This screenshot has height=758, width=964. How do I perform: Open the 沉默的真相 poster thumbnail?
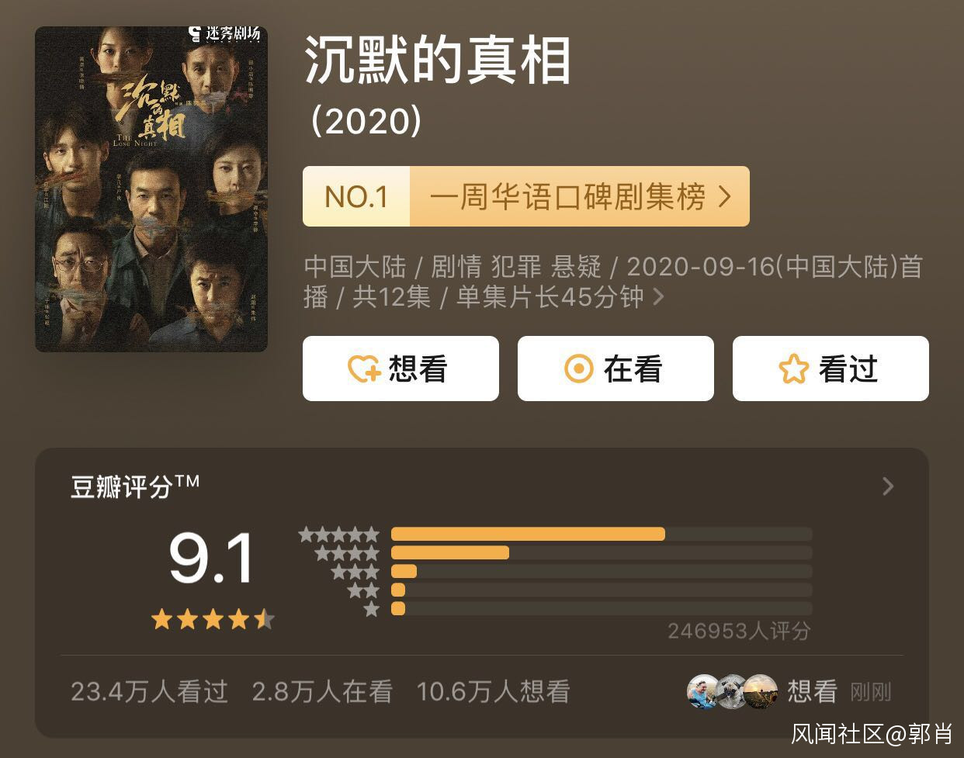[151, 189]
